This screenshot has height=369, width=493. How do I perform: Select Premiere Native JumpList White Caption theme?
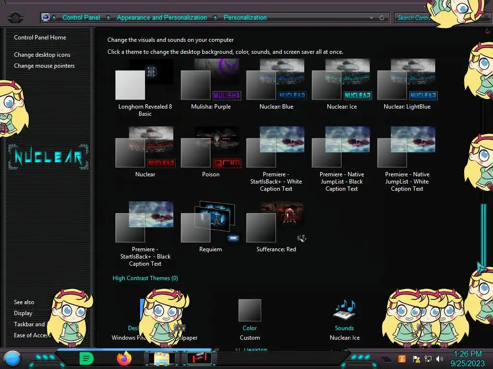click(x=407, y=160)
